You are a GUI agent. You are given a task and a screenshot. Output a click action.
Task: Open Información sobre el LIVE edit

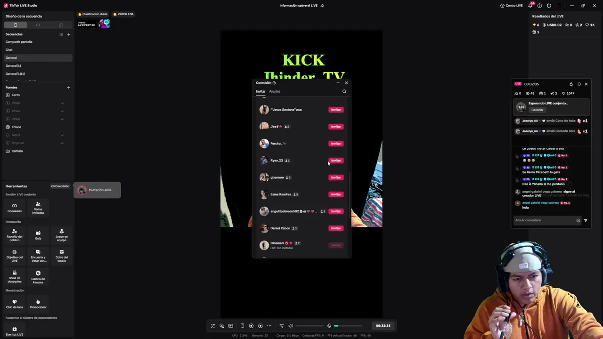coord(322,6)
